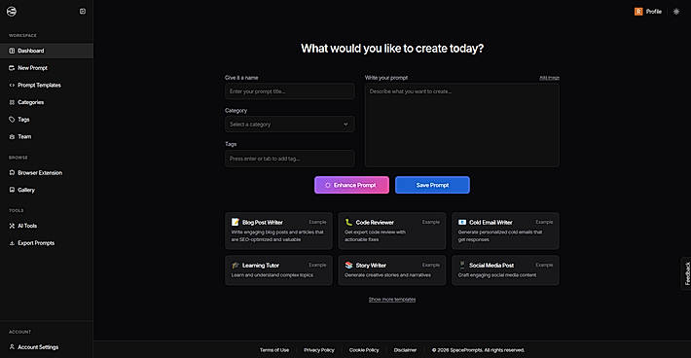Click the Profile button
691x358 pixels.
point(648,12)
